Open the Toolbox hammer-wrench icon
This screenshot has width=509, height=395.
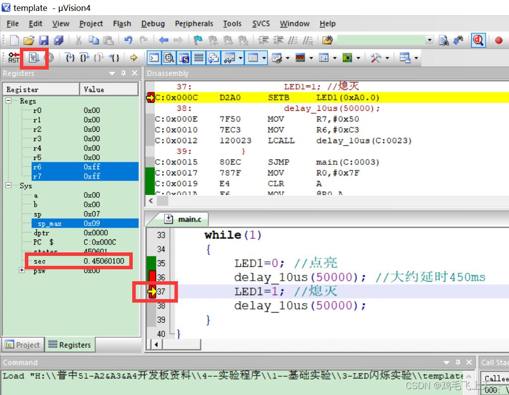376,58
